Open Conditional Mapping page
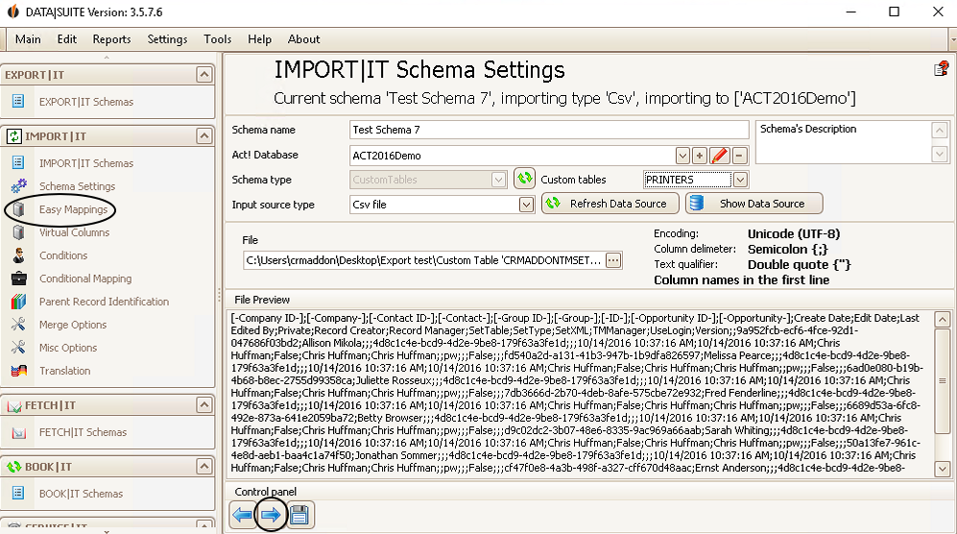The image size is (957, 534). point(85,279)
